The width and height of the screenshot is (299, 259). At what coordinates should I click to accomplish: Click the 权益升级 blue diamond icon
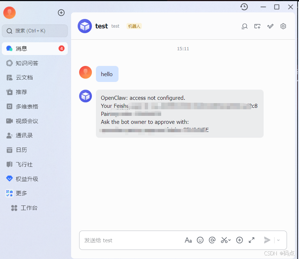click(9, 178)
